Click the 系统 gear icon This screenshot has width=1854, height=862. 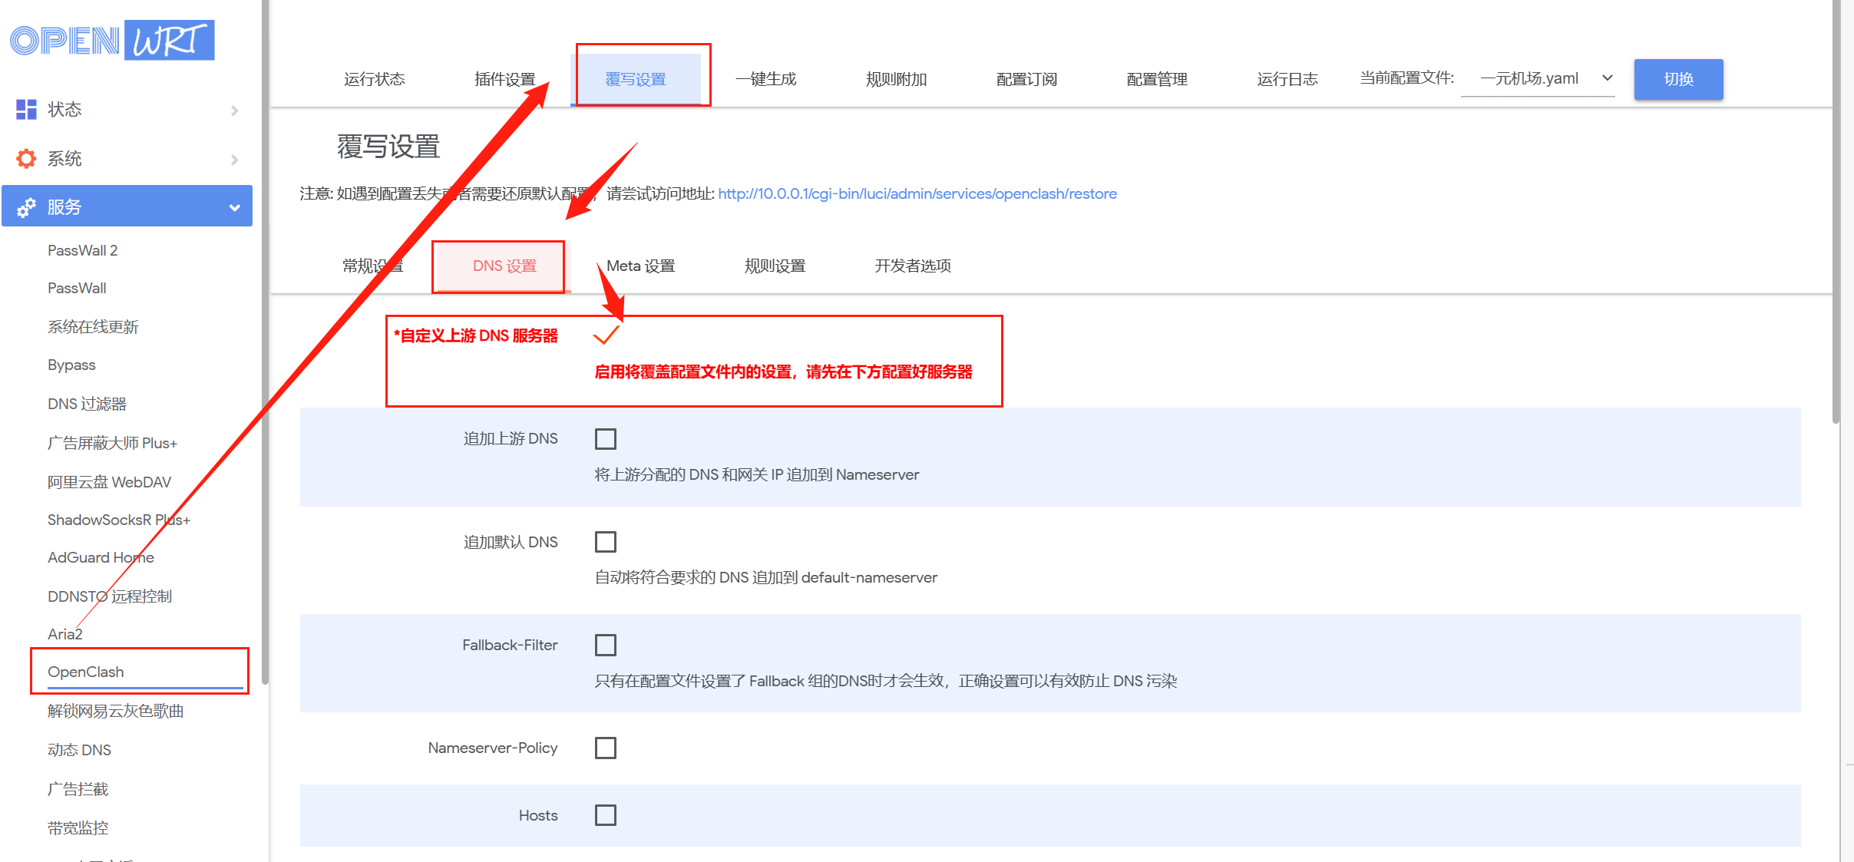coord(26,159)
